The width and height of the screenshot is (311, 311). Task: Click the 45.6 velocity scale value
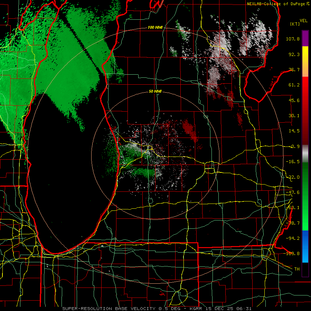294,100
